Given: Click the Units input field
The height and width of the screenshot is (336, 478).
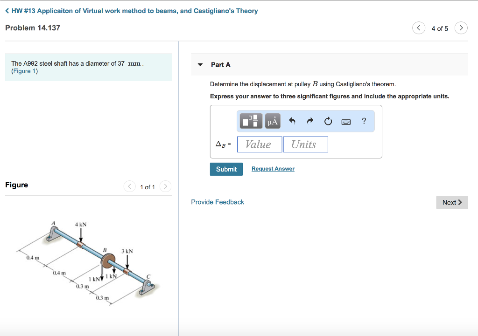Looking at the screenshot, I should pyautogui.click(x=305, y=144).
